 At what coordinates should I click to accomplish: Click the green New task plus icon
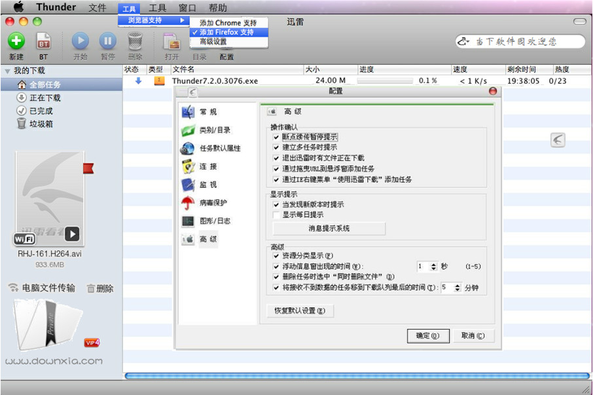click(x=16, y=41)
